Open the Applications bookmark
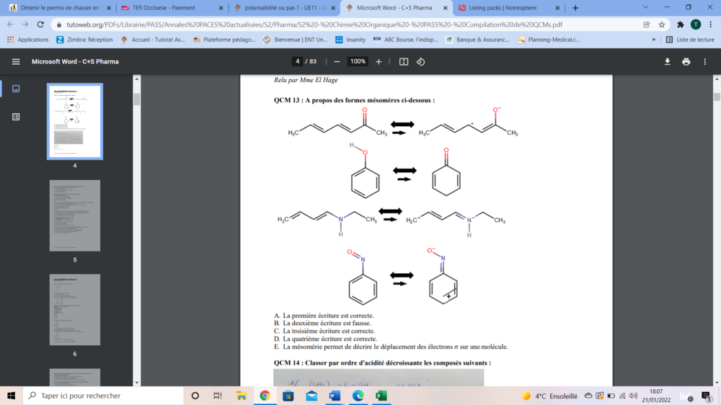Viewport: 721px width, 405px height. pos(27,40)
